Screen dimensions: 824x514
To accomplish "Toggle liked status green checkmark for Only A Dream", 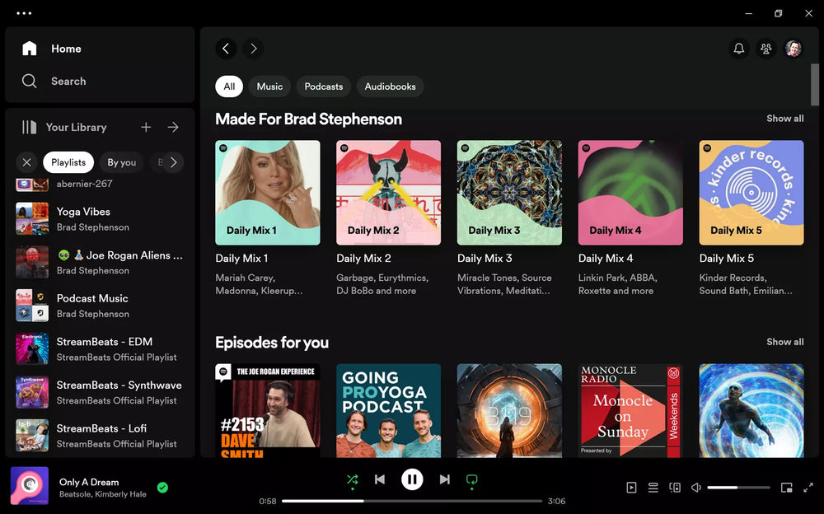I will 162,488.
